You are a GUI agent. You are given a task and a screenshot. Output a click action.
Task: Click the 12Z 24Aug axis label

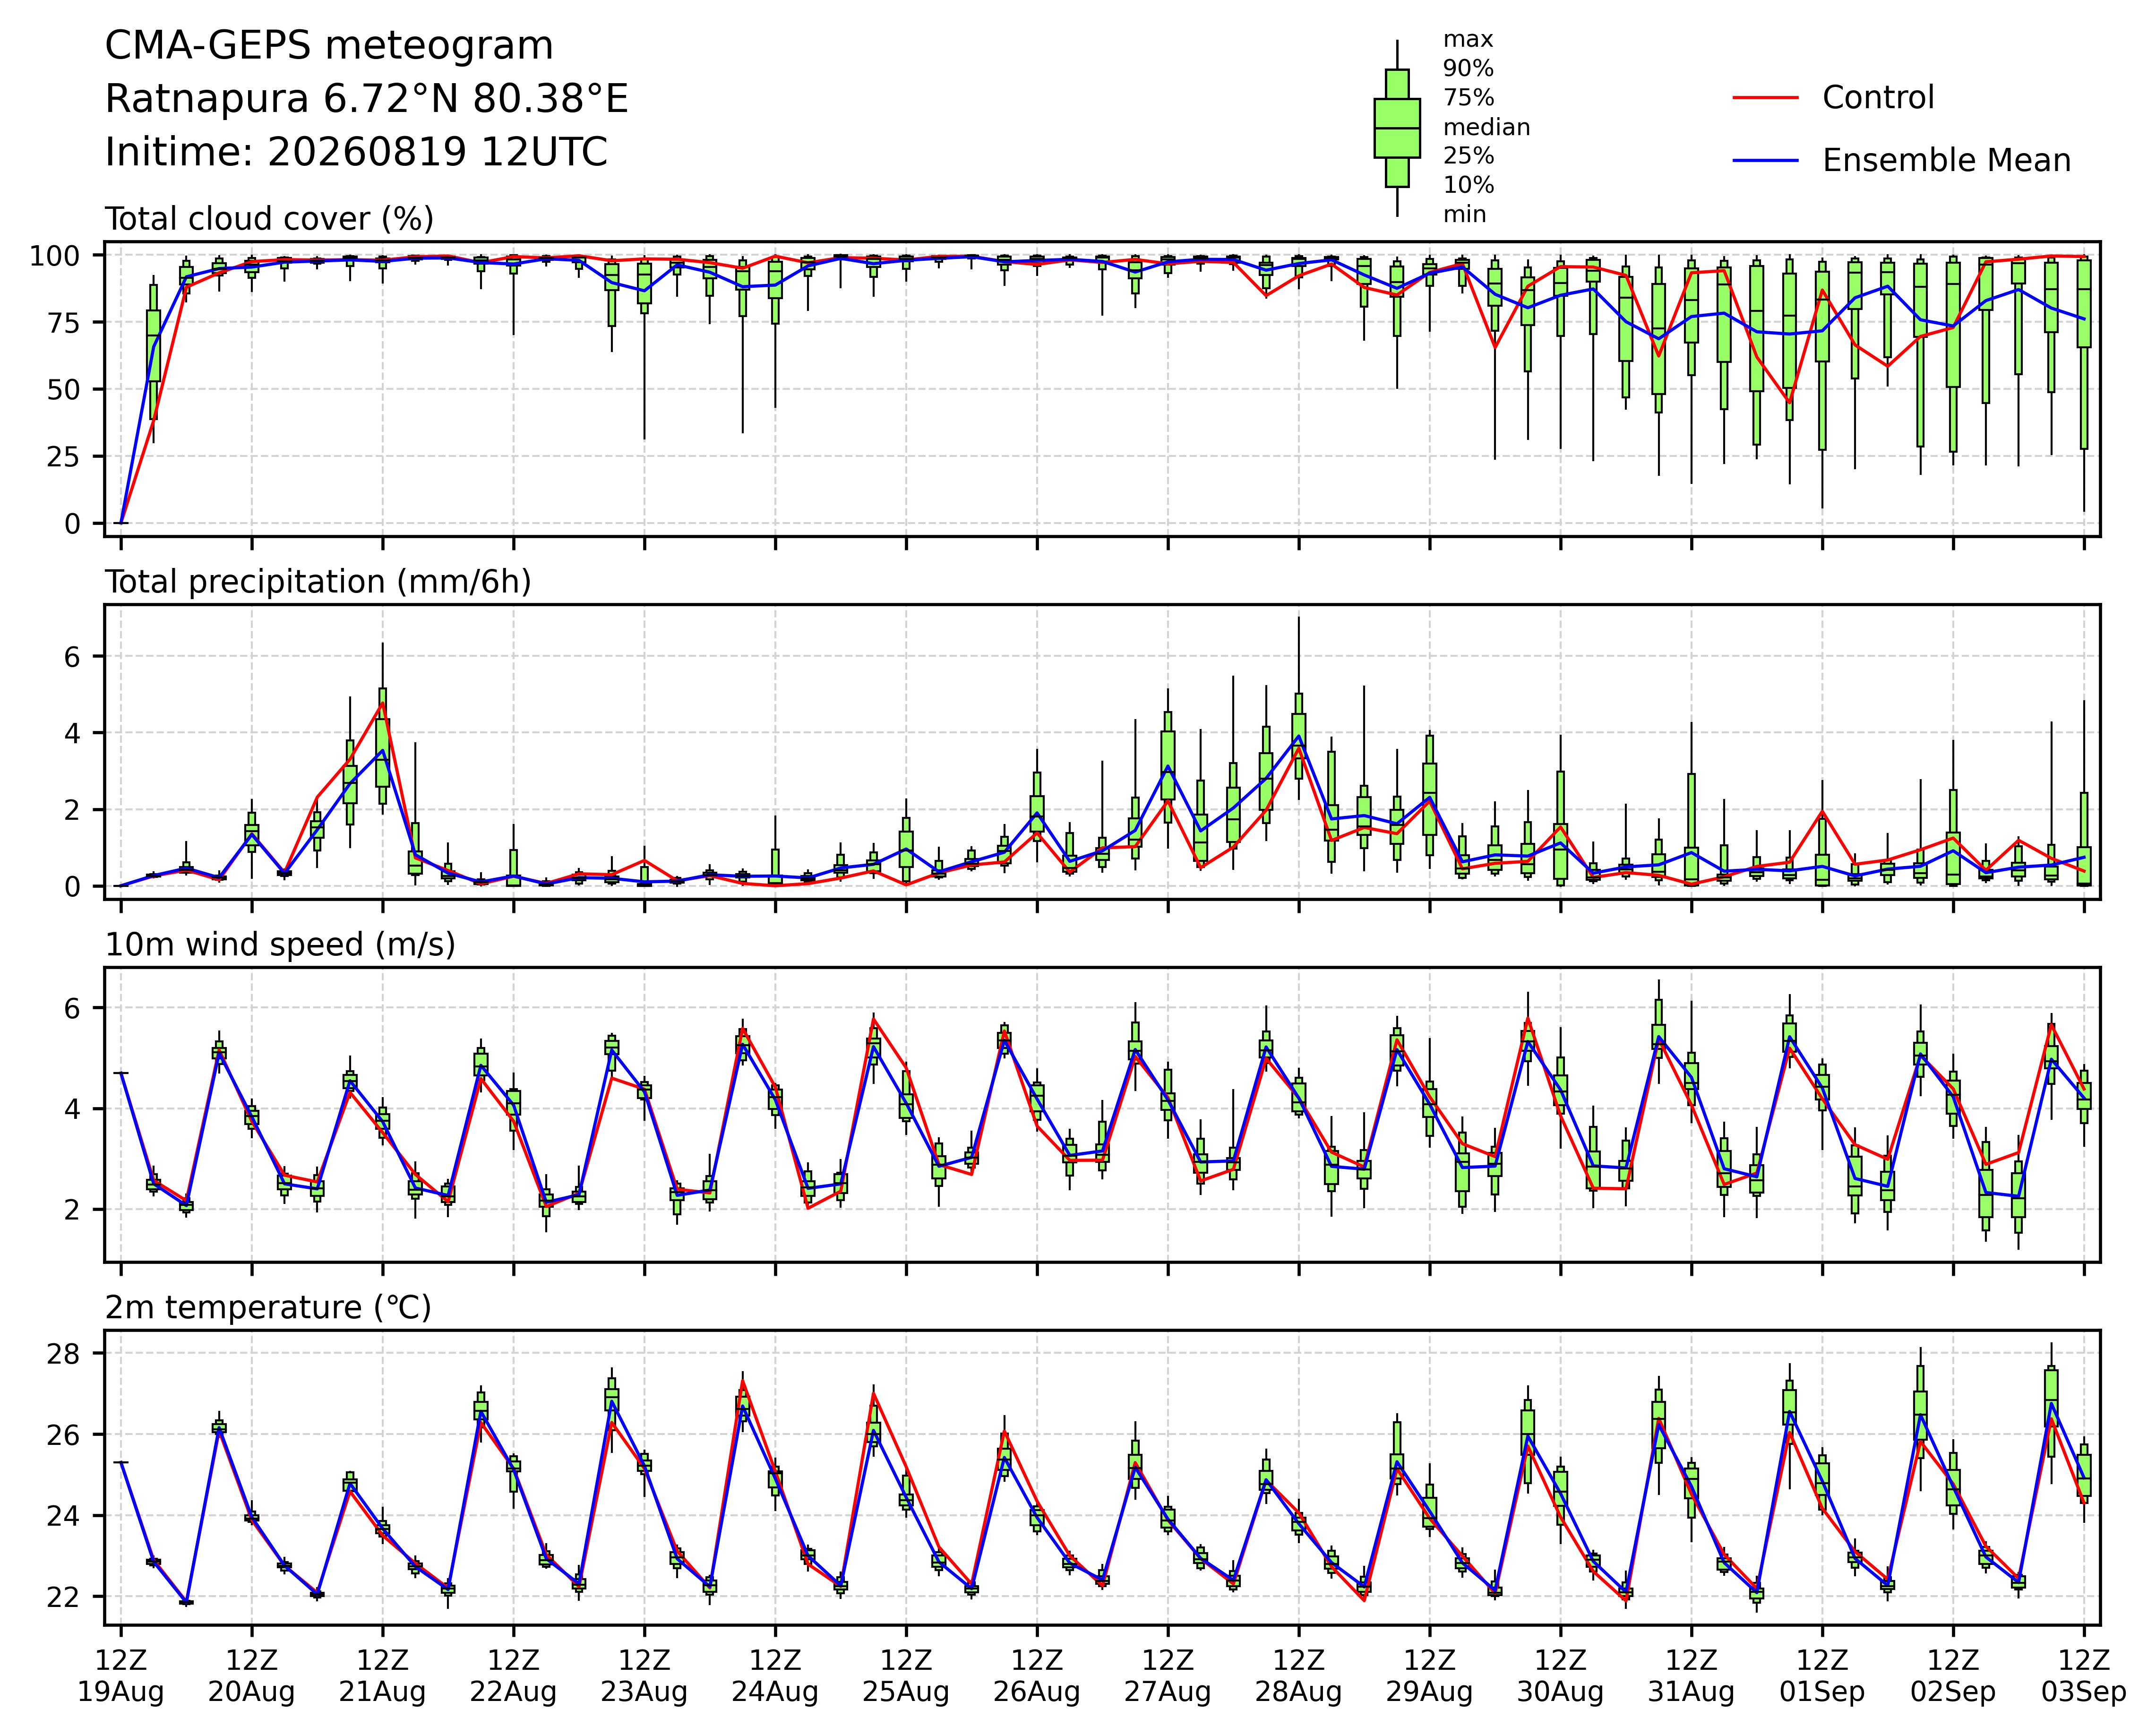tap(775, 1676)
